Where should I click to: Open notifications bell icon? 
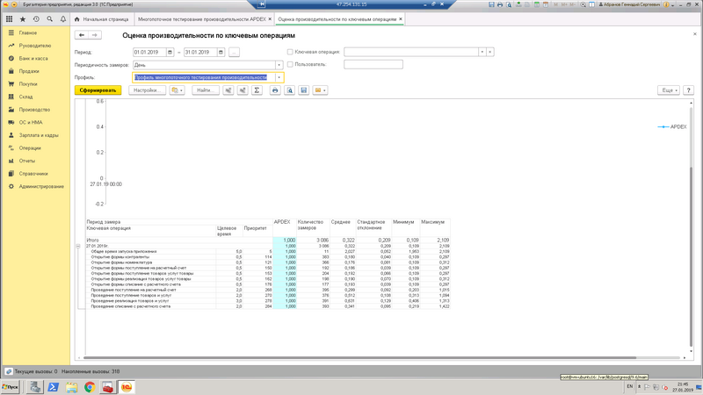63,19
